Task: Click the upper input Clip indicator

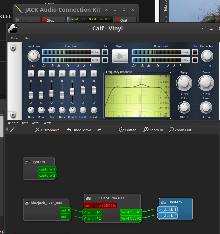Action: point(105,52)
